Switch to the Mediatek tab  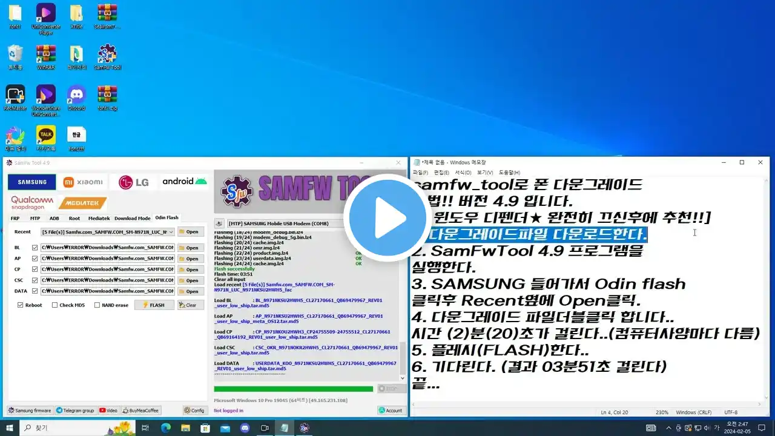coord(99,218)
